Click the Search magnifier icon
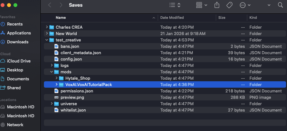Image resolution: width=287 pixels, height=131 pixels. (x=280, y=5)
